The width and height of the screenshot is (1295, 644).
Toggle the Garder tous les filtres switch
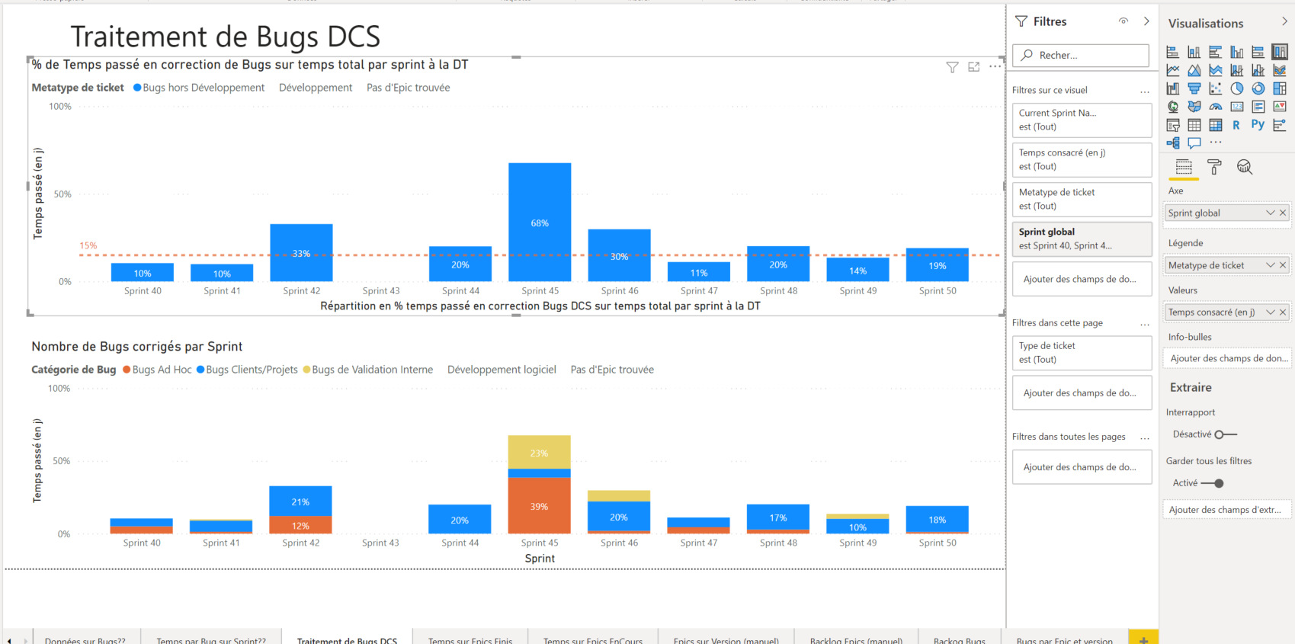coord(1213,483)
